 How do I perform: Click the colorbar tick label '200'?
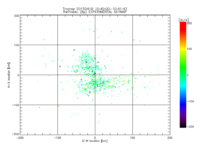(x=189, y=23)
